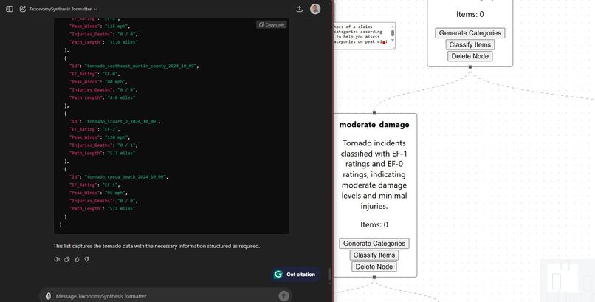This screenshot has height=302, width=595.
Task: Click Generate Categories in the moderate_damage node
Action: point(374,244)
